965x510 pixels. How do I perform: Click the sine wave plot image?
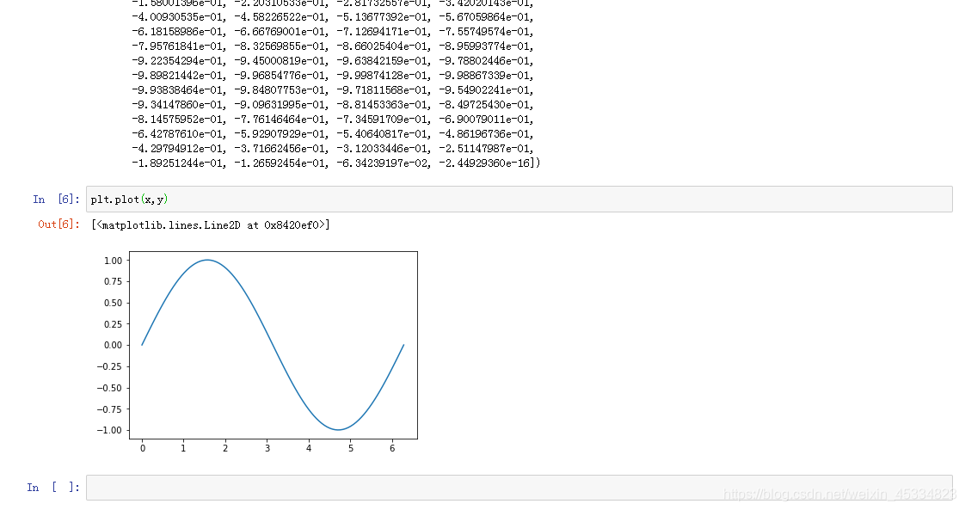click(x=256, y=352)
